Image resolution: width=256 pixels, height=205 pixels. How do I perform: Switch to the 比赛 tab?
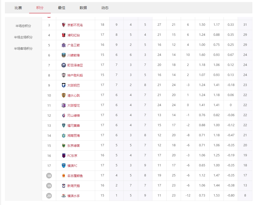coord(18,8)
